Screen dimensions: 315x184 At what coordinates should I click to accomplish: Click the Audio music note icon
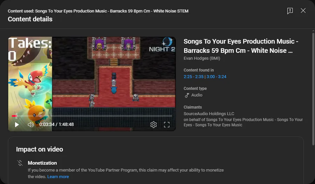187,95
